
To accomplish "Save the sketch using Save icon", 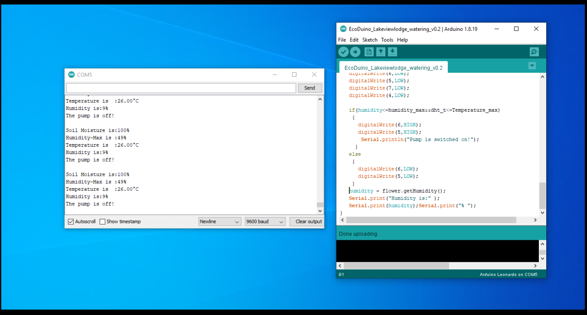I will 392,52.
